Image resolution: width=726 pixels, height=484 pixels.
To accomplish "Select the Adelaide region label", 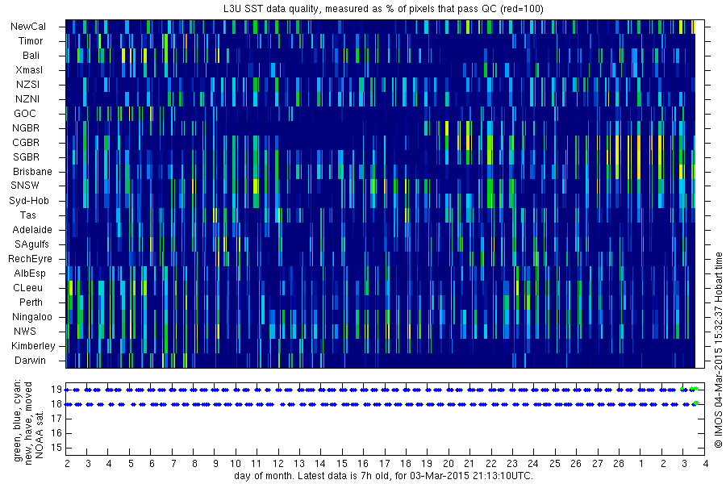I will (x=32, y=230).
